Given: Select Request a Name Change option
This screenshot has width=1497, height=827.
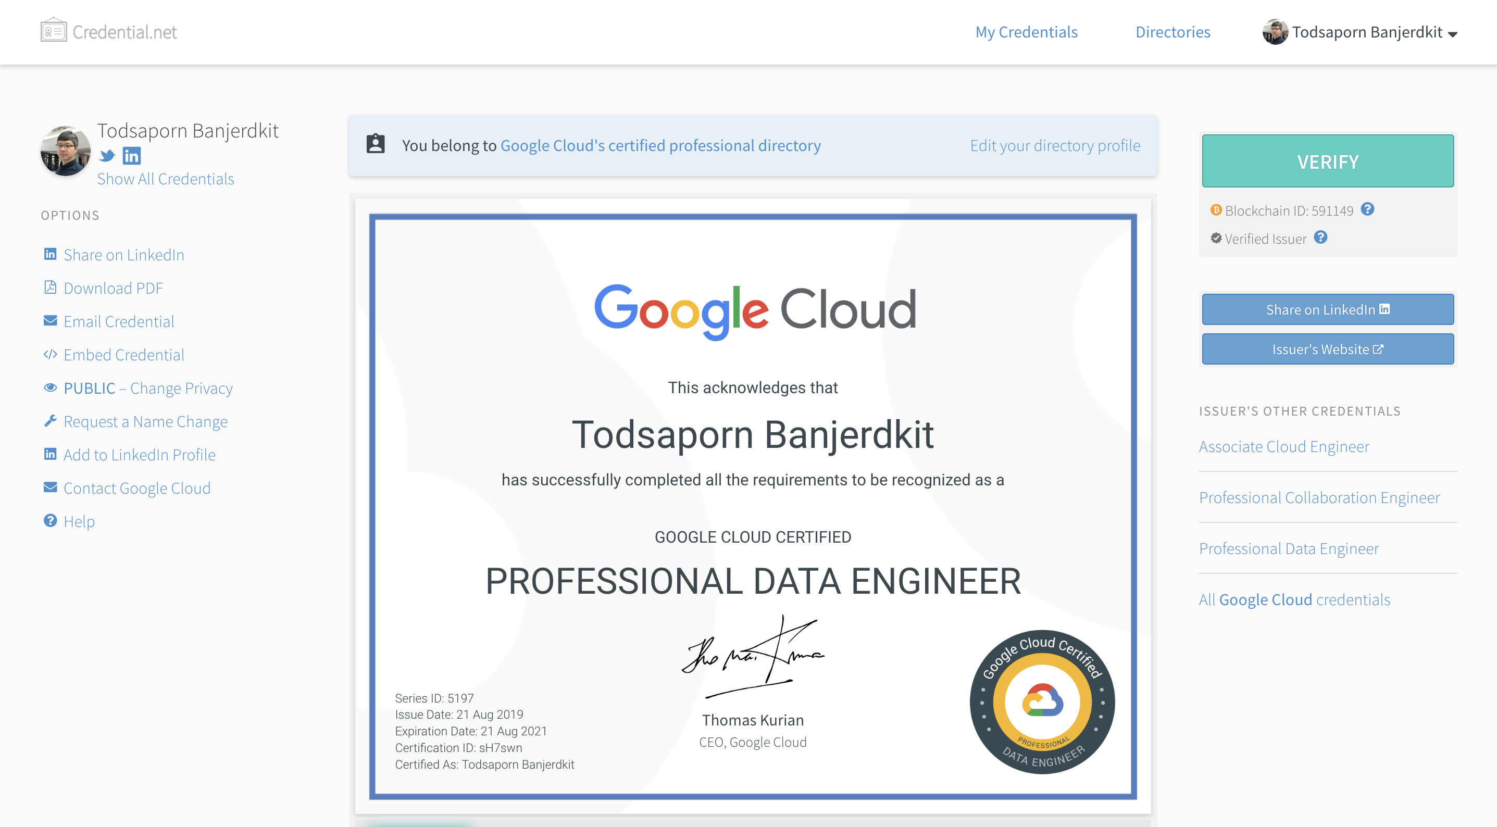Looking at the screenshot, I should pyautogui.click(x=145, y=421).
